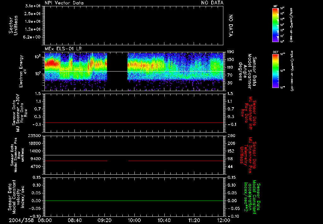Image resolution: width=323 pixels, height=224 pixels.
Task: Click the left red scanner position line segment
Action: click(76, 161)
